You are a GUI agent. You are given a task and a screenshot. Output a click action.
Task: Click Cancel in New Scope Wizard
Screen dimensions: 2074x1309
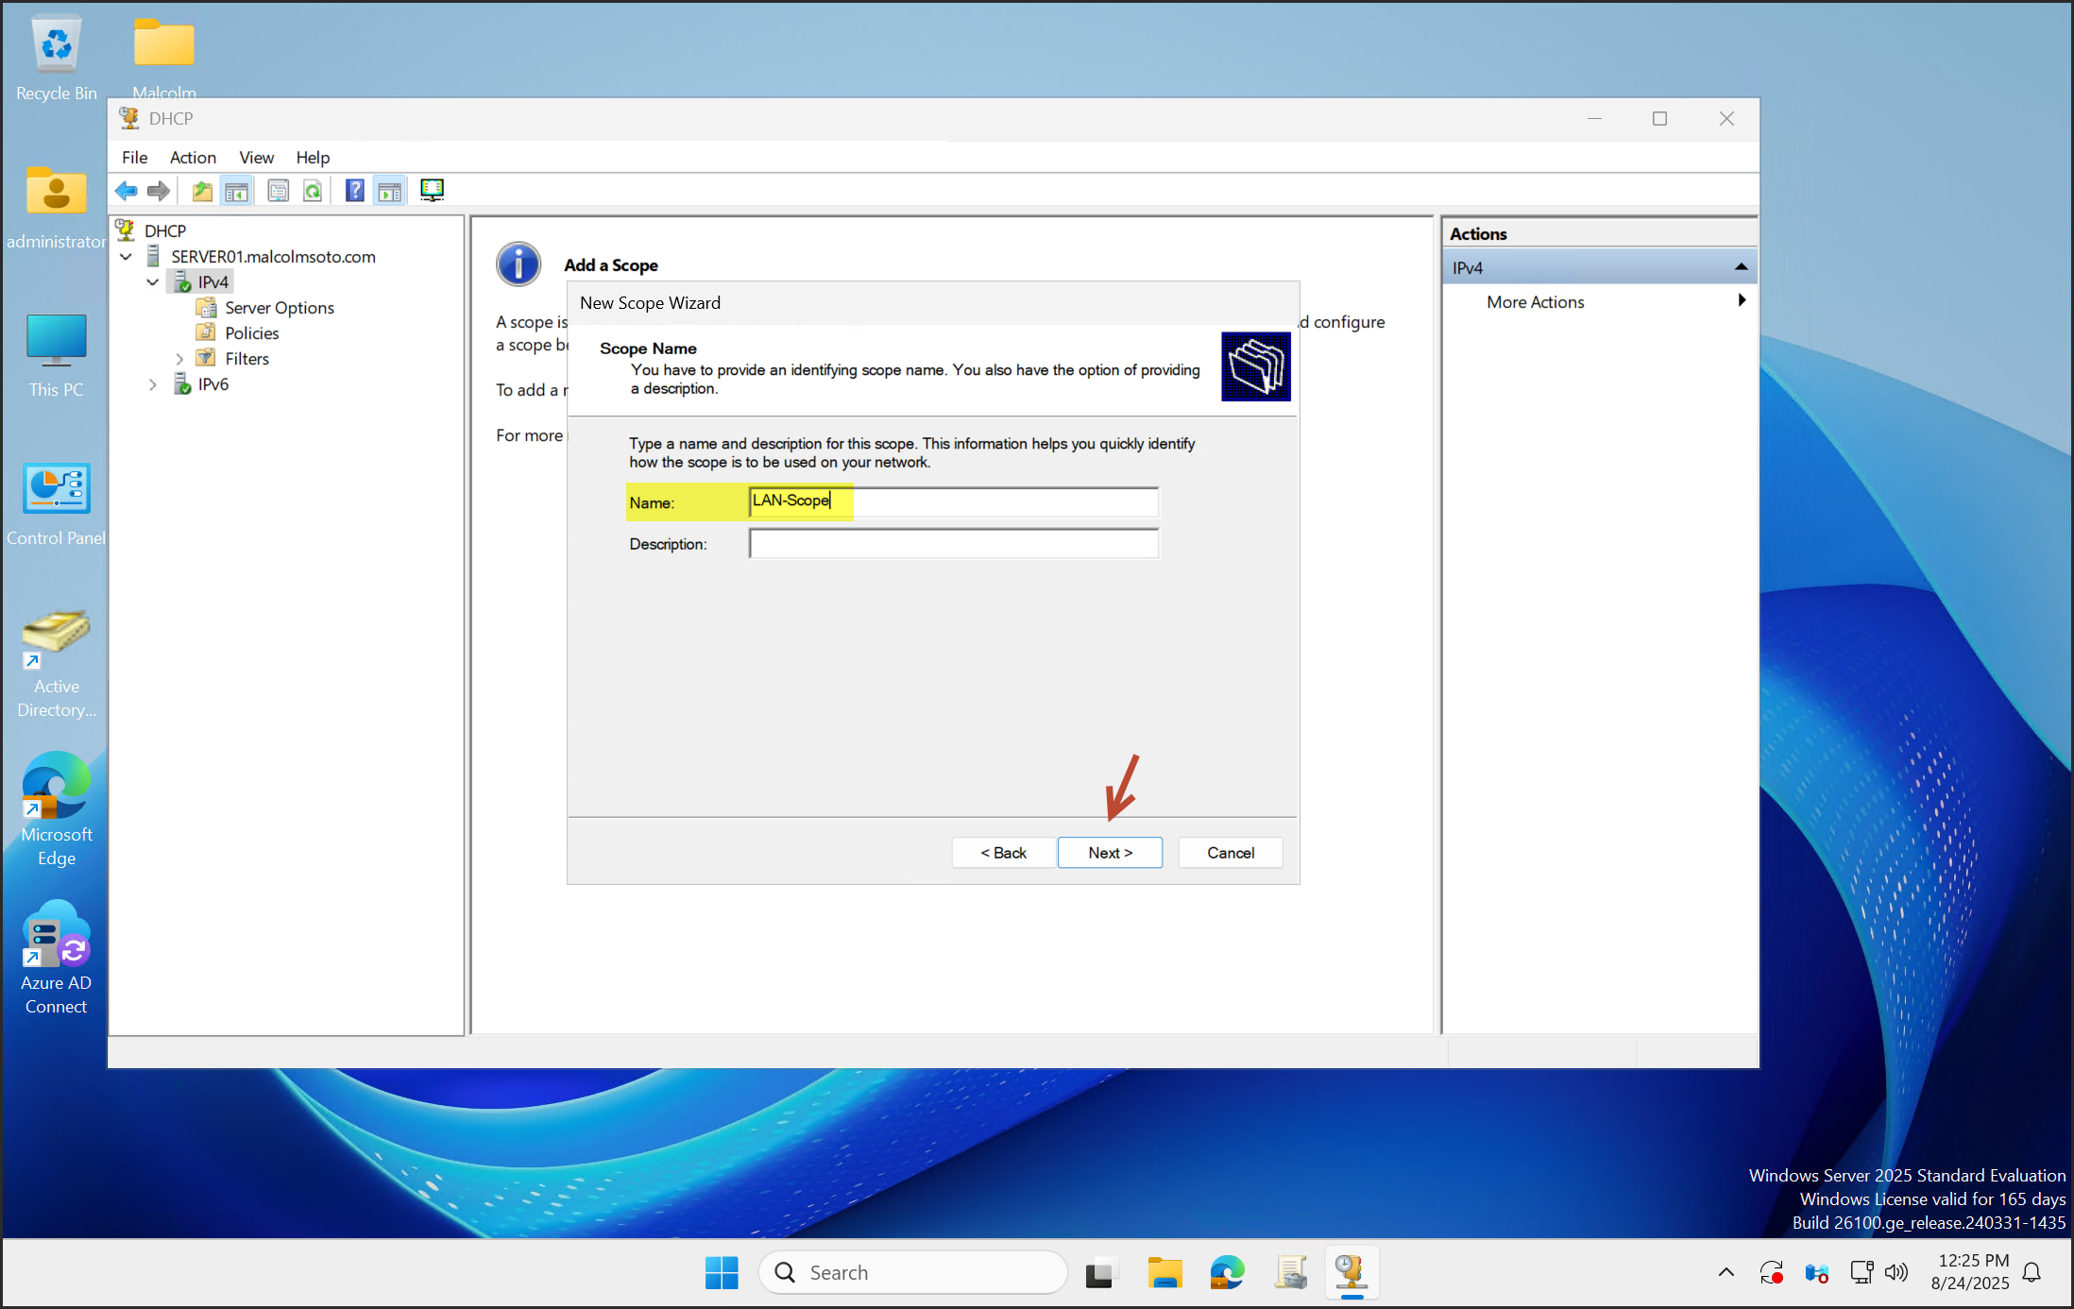pos(1230,853)
